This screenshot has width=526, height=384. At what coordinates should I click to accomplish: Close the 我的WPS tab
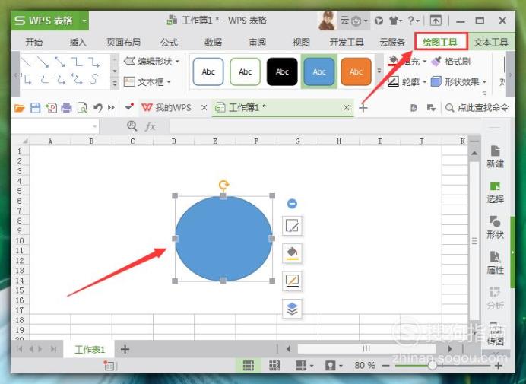click(204, 108)
